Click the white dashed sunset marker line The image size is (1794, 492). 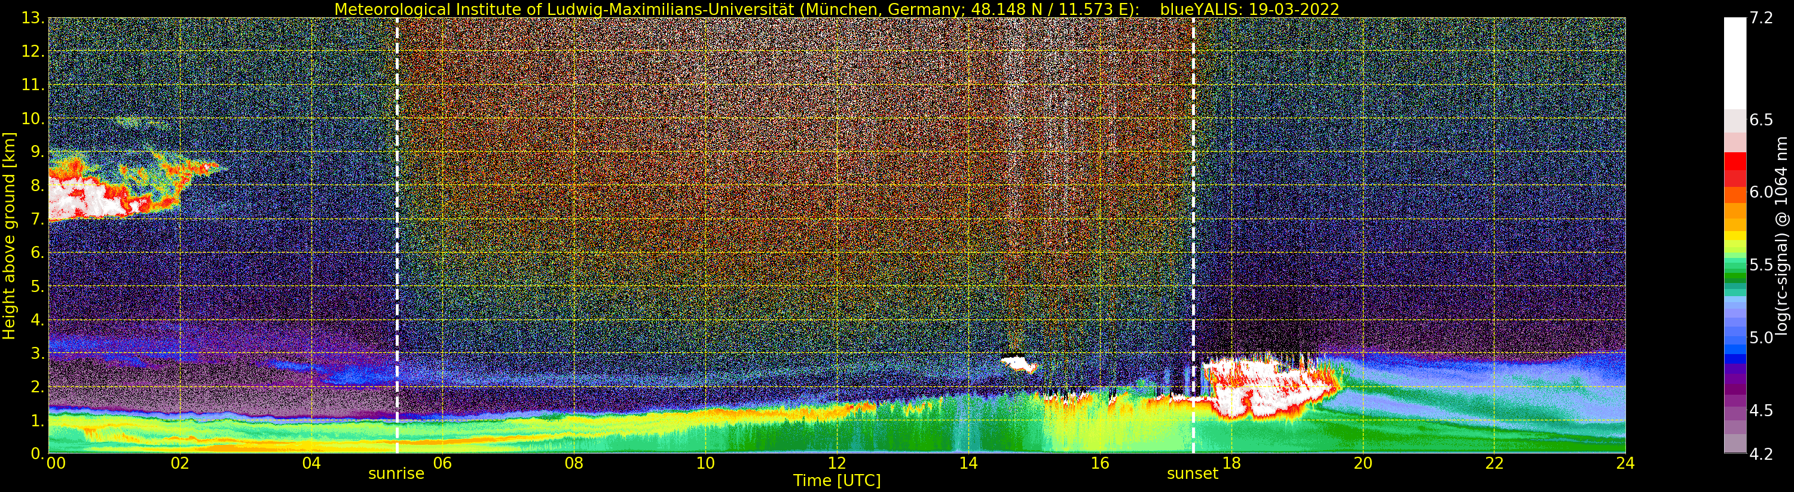(1194, 236)
